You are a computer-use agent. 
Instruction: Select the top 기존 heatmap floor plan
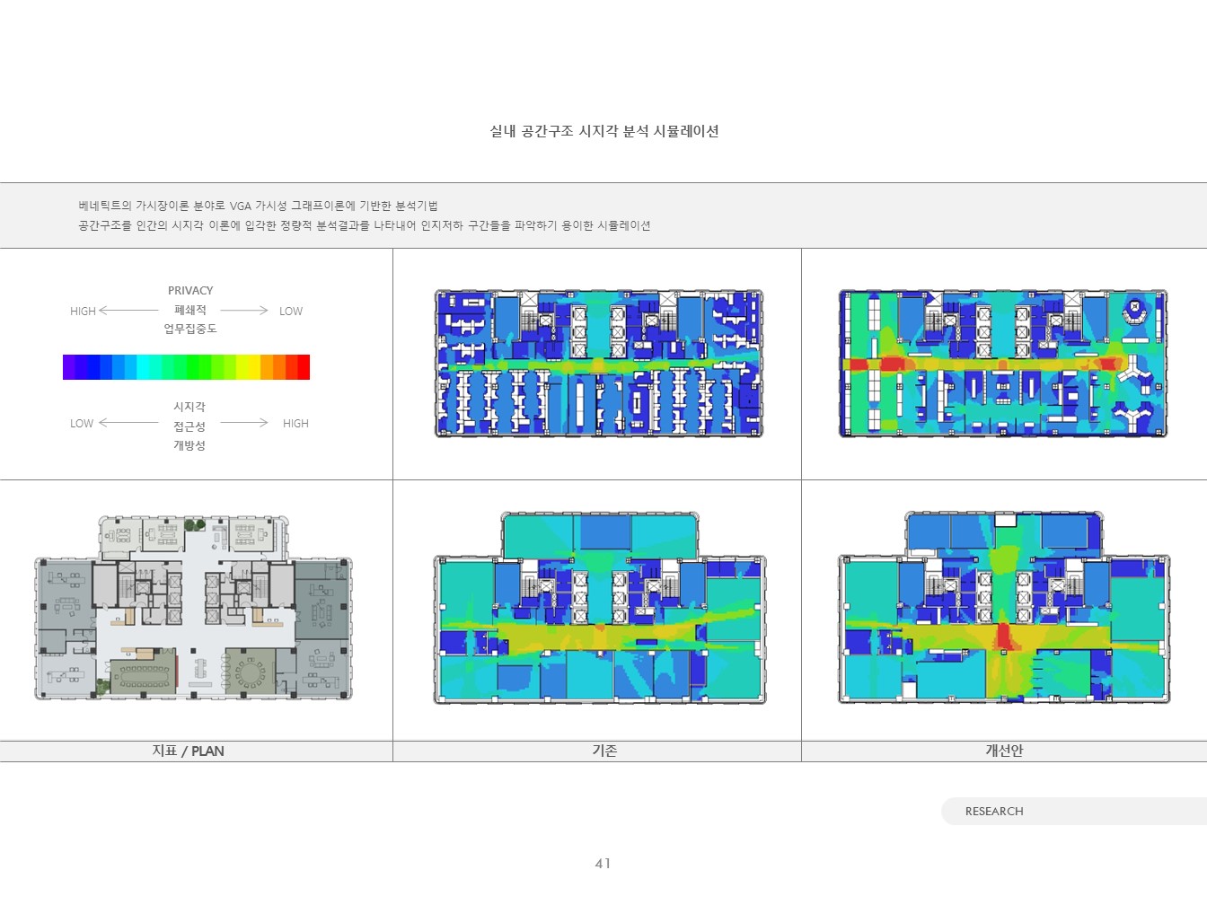point(599,364)
